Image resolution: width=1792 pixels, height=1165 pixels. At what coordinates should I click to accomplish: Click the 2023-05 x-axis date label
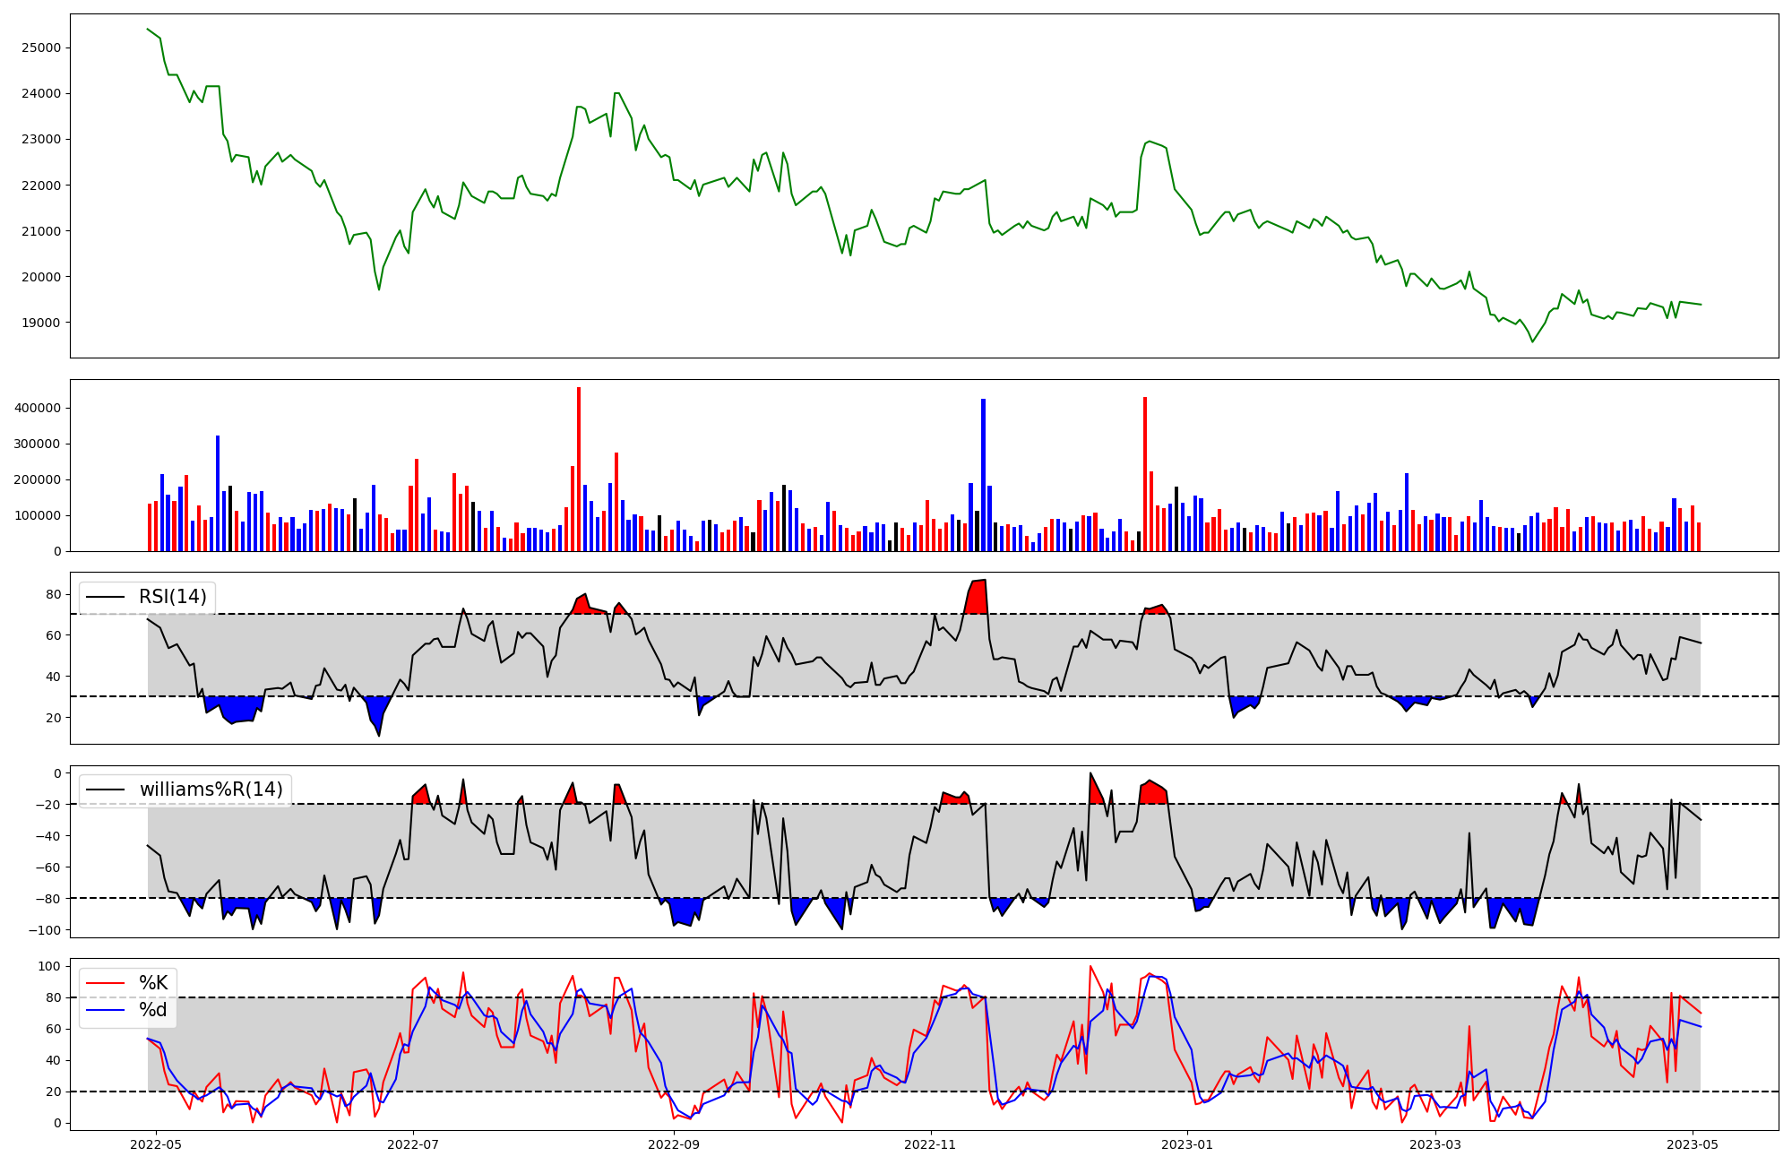point(1693,1144)
